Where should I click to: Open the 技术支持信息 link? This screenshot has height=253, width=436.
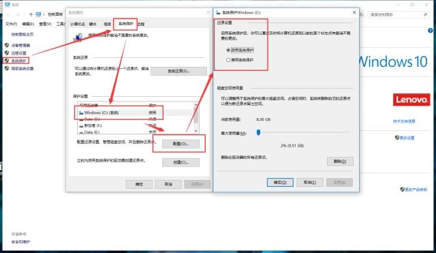404,121
